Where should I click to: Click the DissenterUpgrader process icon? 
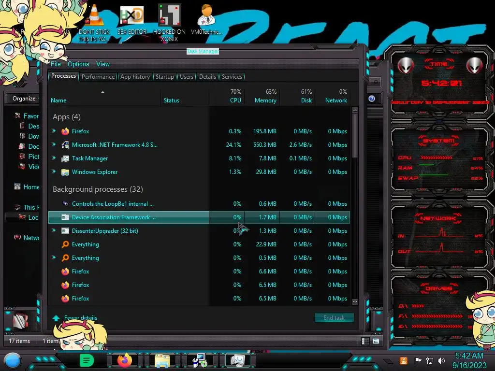tap(65, 231)
